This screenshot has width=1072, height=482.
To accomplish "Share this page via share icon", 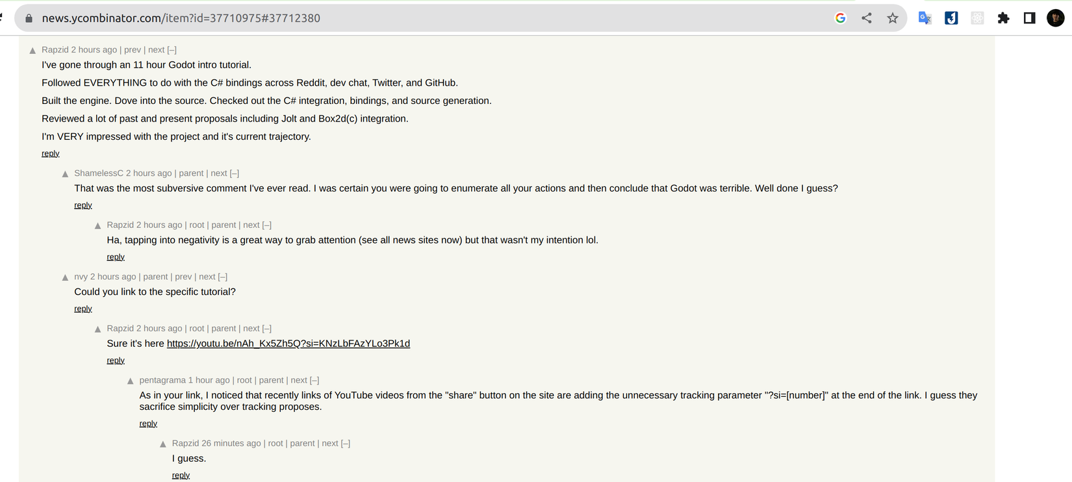I will pos(866,18).
